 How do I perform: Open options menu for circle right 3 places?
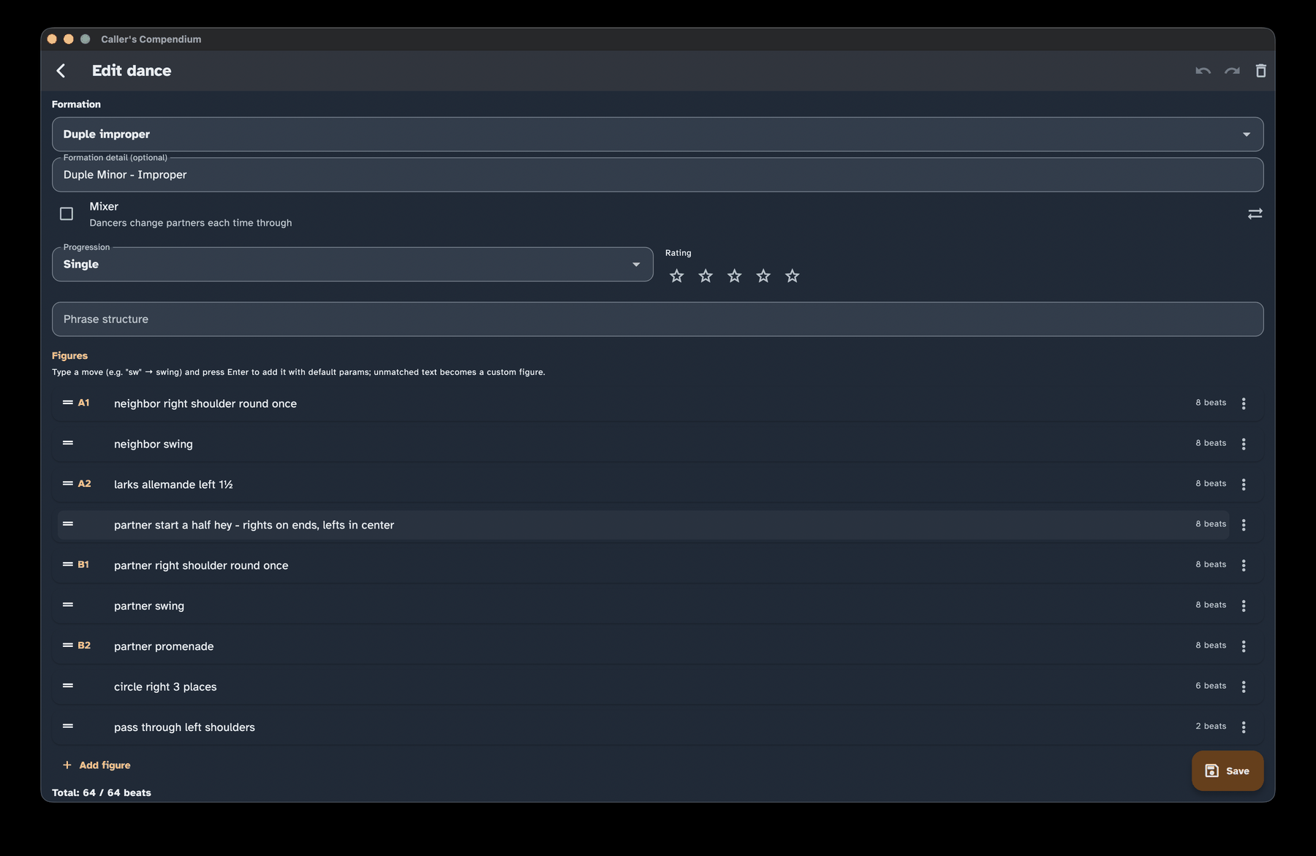tap(1244, 686)
